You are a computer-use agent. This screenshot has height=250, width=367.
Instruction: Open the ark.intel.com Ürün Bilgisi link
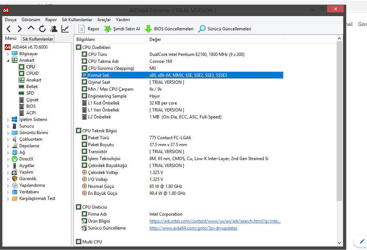[x=215, y=221]
